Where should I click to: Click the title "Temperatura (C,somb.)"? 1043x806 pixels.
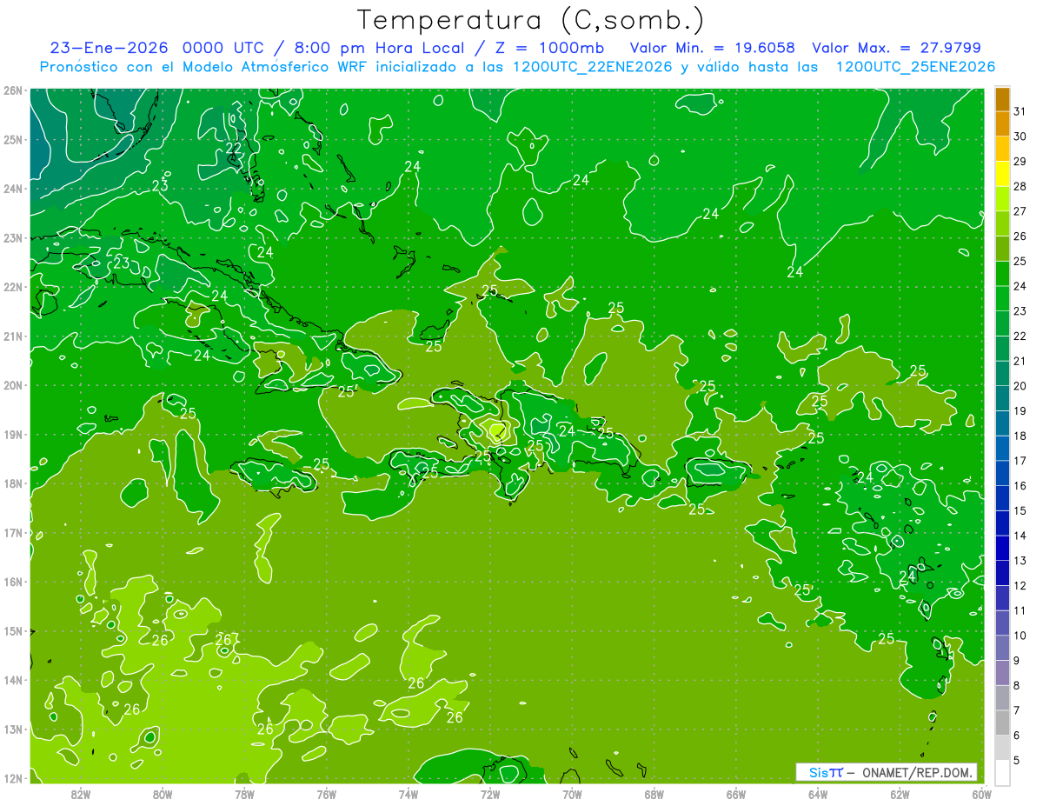pos(531,20)
